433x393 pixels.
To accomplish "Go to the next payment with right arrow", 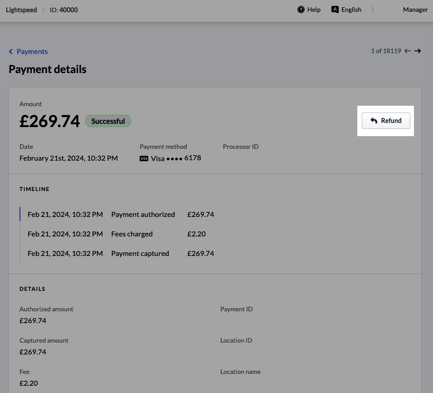I will tap(418, 51).
